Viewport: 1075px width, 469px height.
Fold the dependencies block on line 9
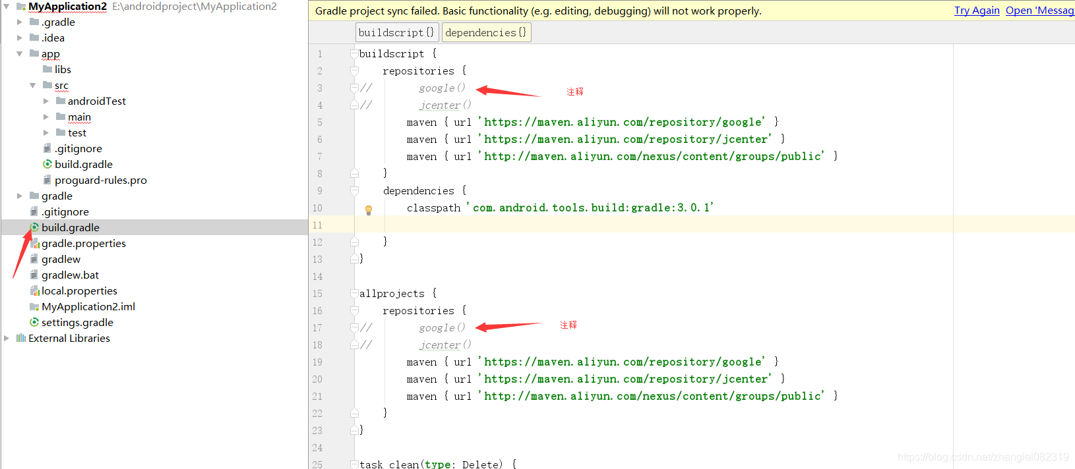tap(354, 190)
